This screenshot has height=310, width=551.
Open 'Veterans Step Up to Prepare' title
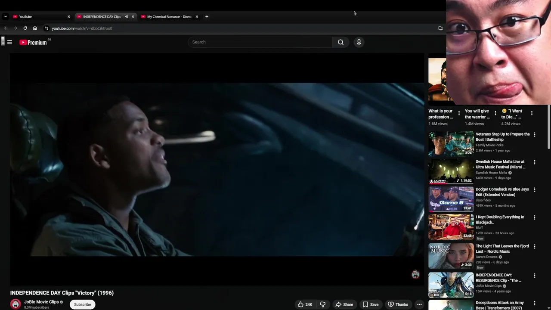click(x=502, y=137)
